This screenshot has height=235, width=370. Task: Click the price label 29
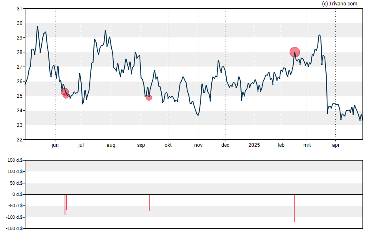pyautogui.click(x=19, y=38)
